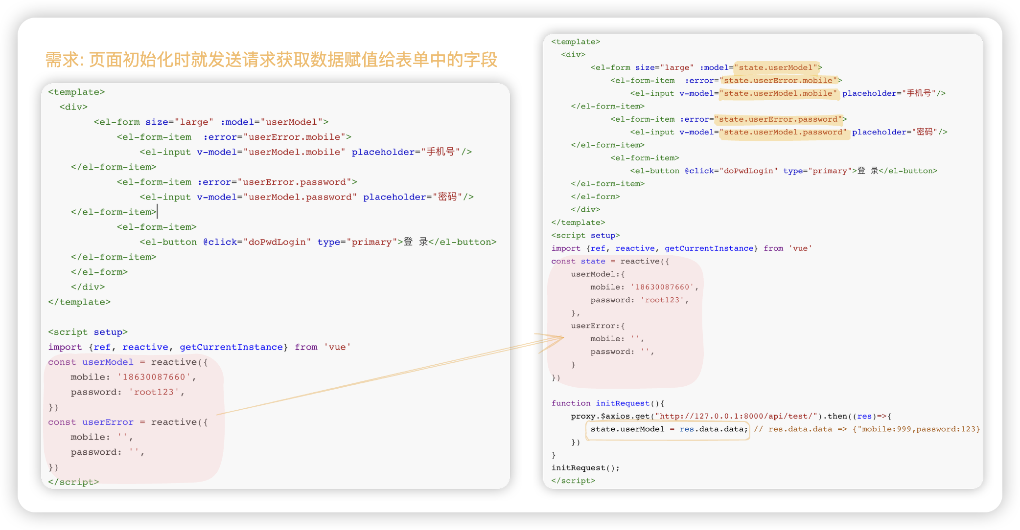
Task: Click the boxed state.userModel = res.data.data line
Action: pyautogui.click(x=668, y=429)
